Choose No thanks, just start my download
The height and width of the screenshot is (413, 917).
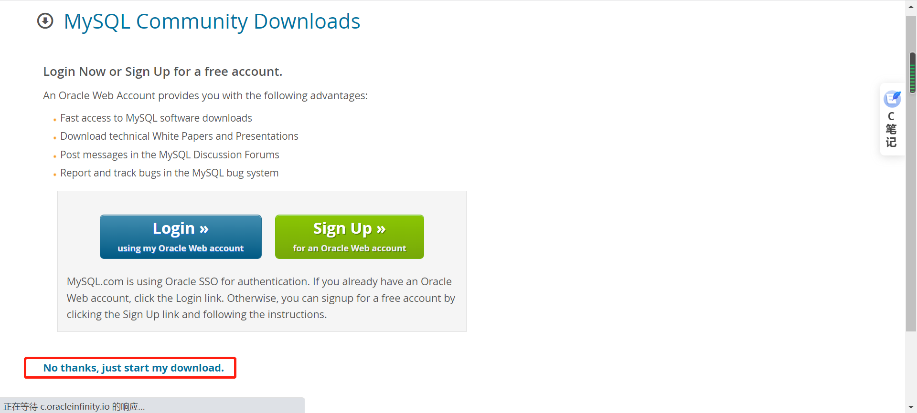point(134,368)
